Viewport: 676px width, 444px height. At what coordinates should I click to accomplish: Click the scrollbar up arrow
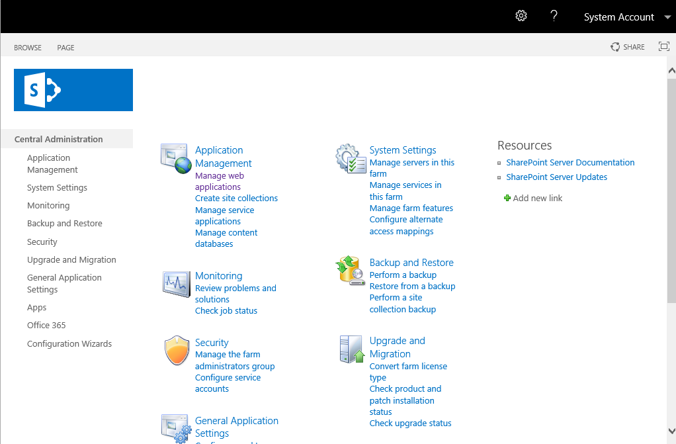(671, 70)
